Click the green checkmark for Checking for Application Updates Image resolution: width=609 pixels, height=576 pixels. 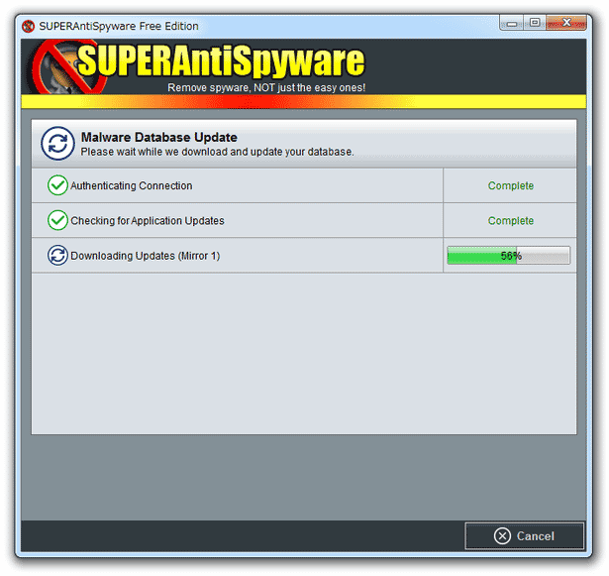[57, 220]
